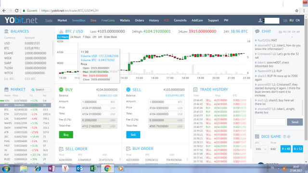Click the Market panel icon
This screenshot has width=308, height=173.
coord(6,89)
